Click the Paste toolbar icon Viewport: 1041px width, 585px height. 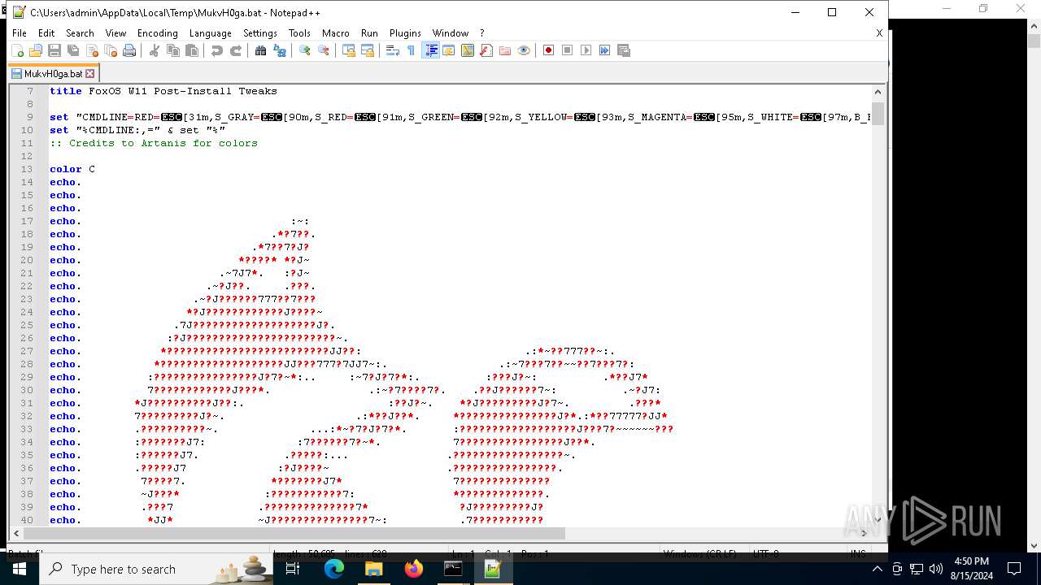point(192,50)
